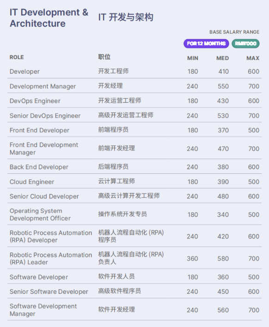The image size is (269, 327).
Task: Click the Back End Developer label
Action: pos(39,167)
